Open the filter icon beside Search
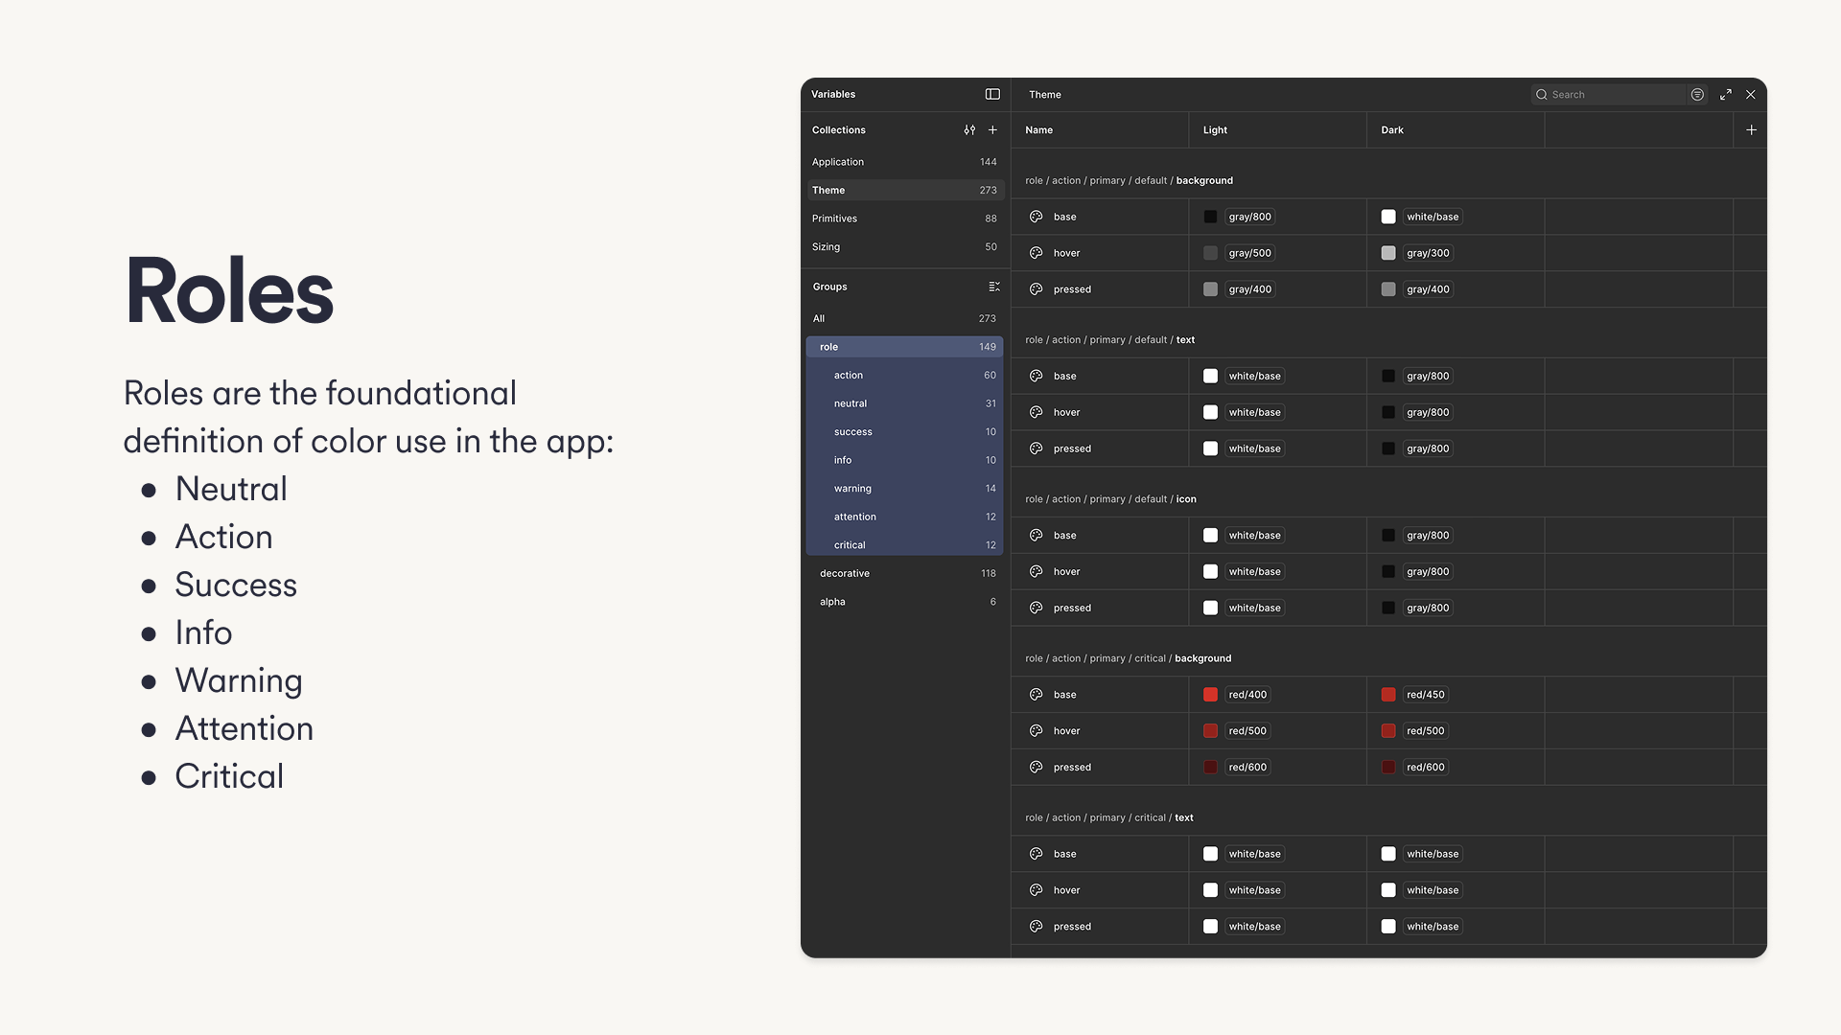This screenshot has width=1841, height=1035. pos(1697,94)
